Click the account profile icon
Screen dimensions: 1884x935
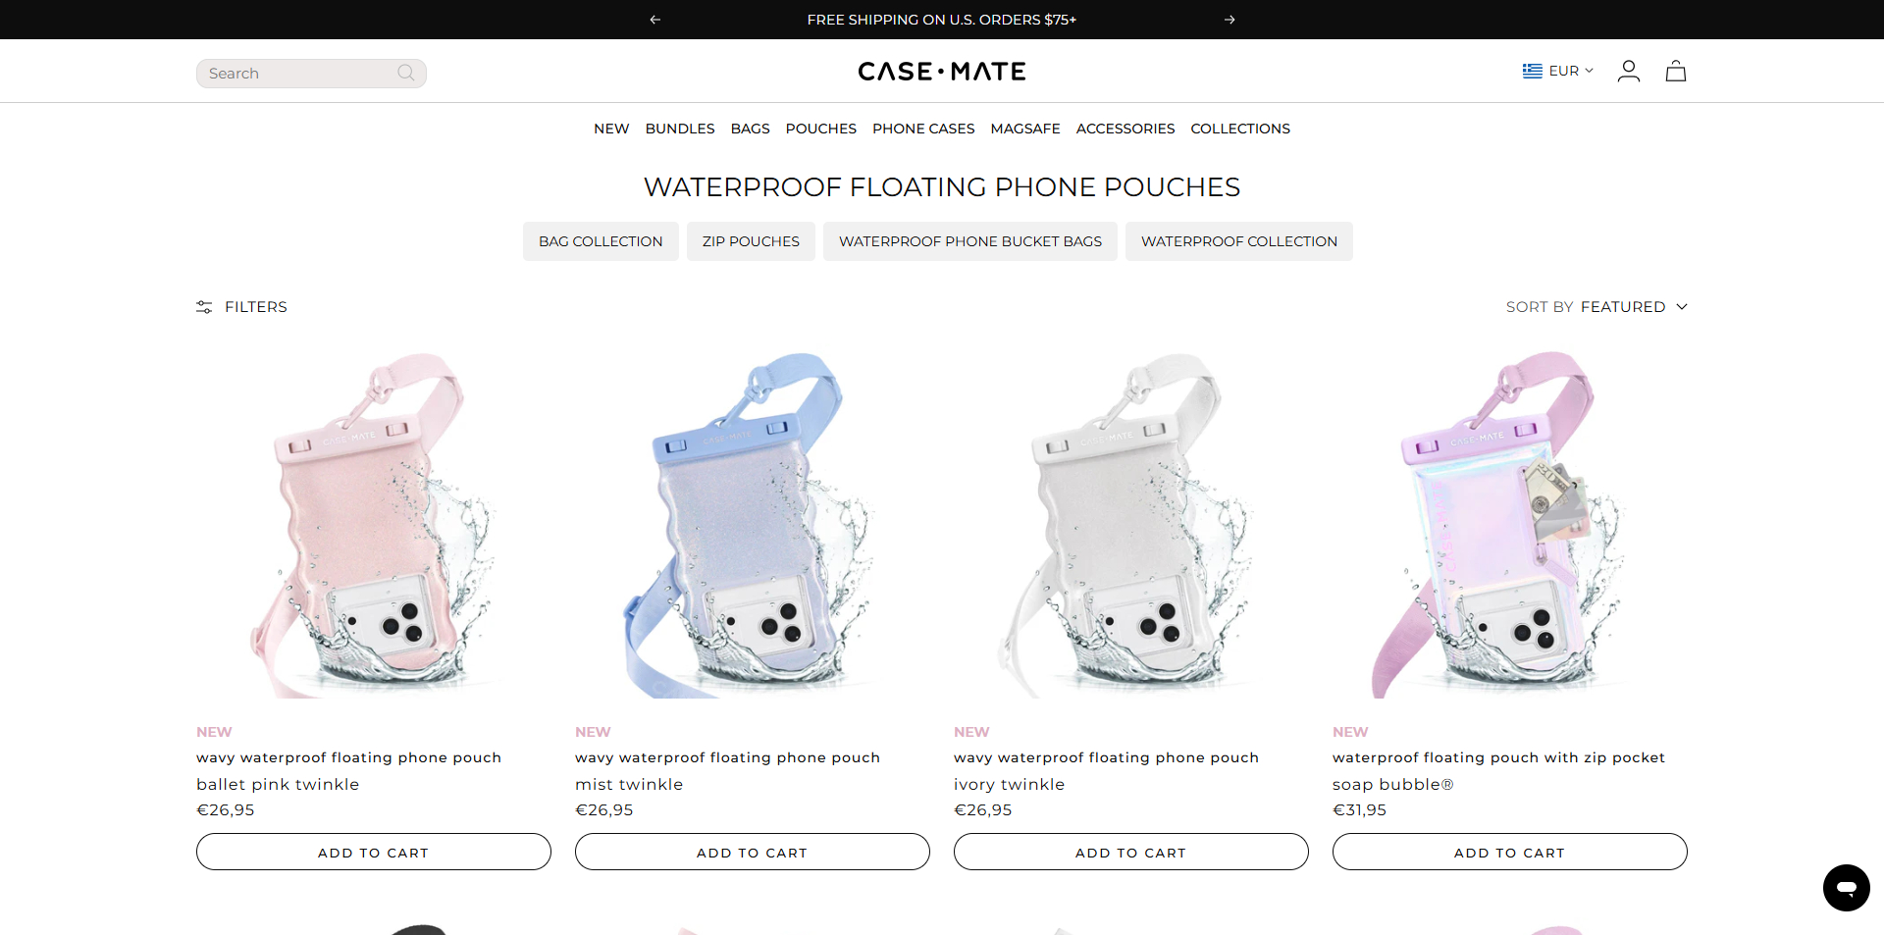click(1628, 71)
